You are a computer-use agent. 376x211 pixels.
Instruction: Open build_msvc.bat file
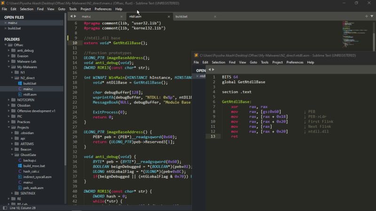click(34, 166)
